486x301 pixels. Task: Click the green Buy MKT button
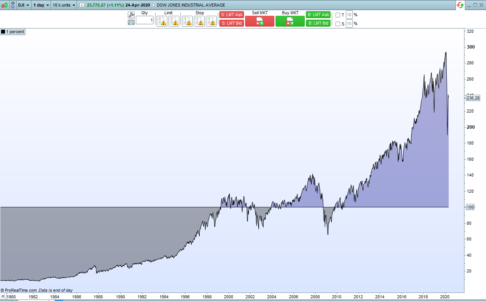click(x=290, y=21)
